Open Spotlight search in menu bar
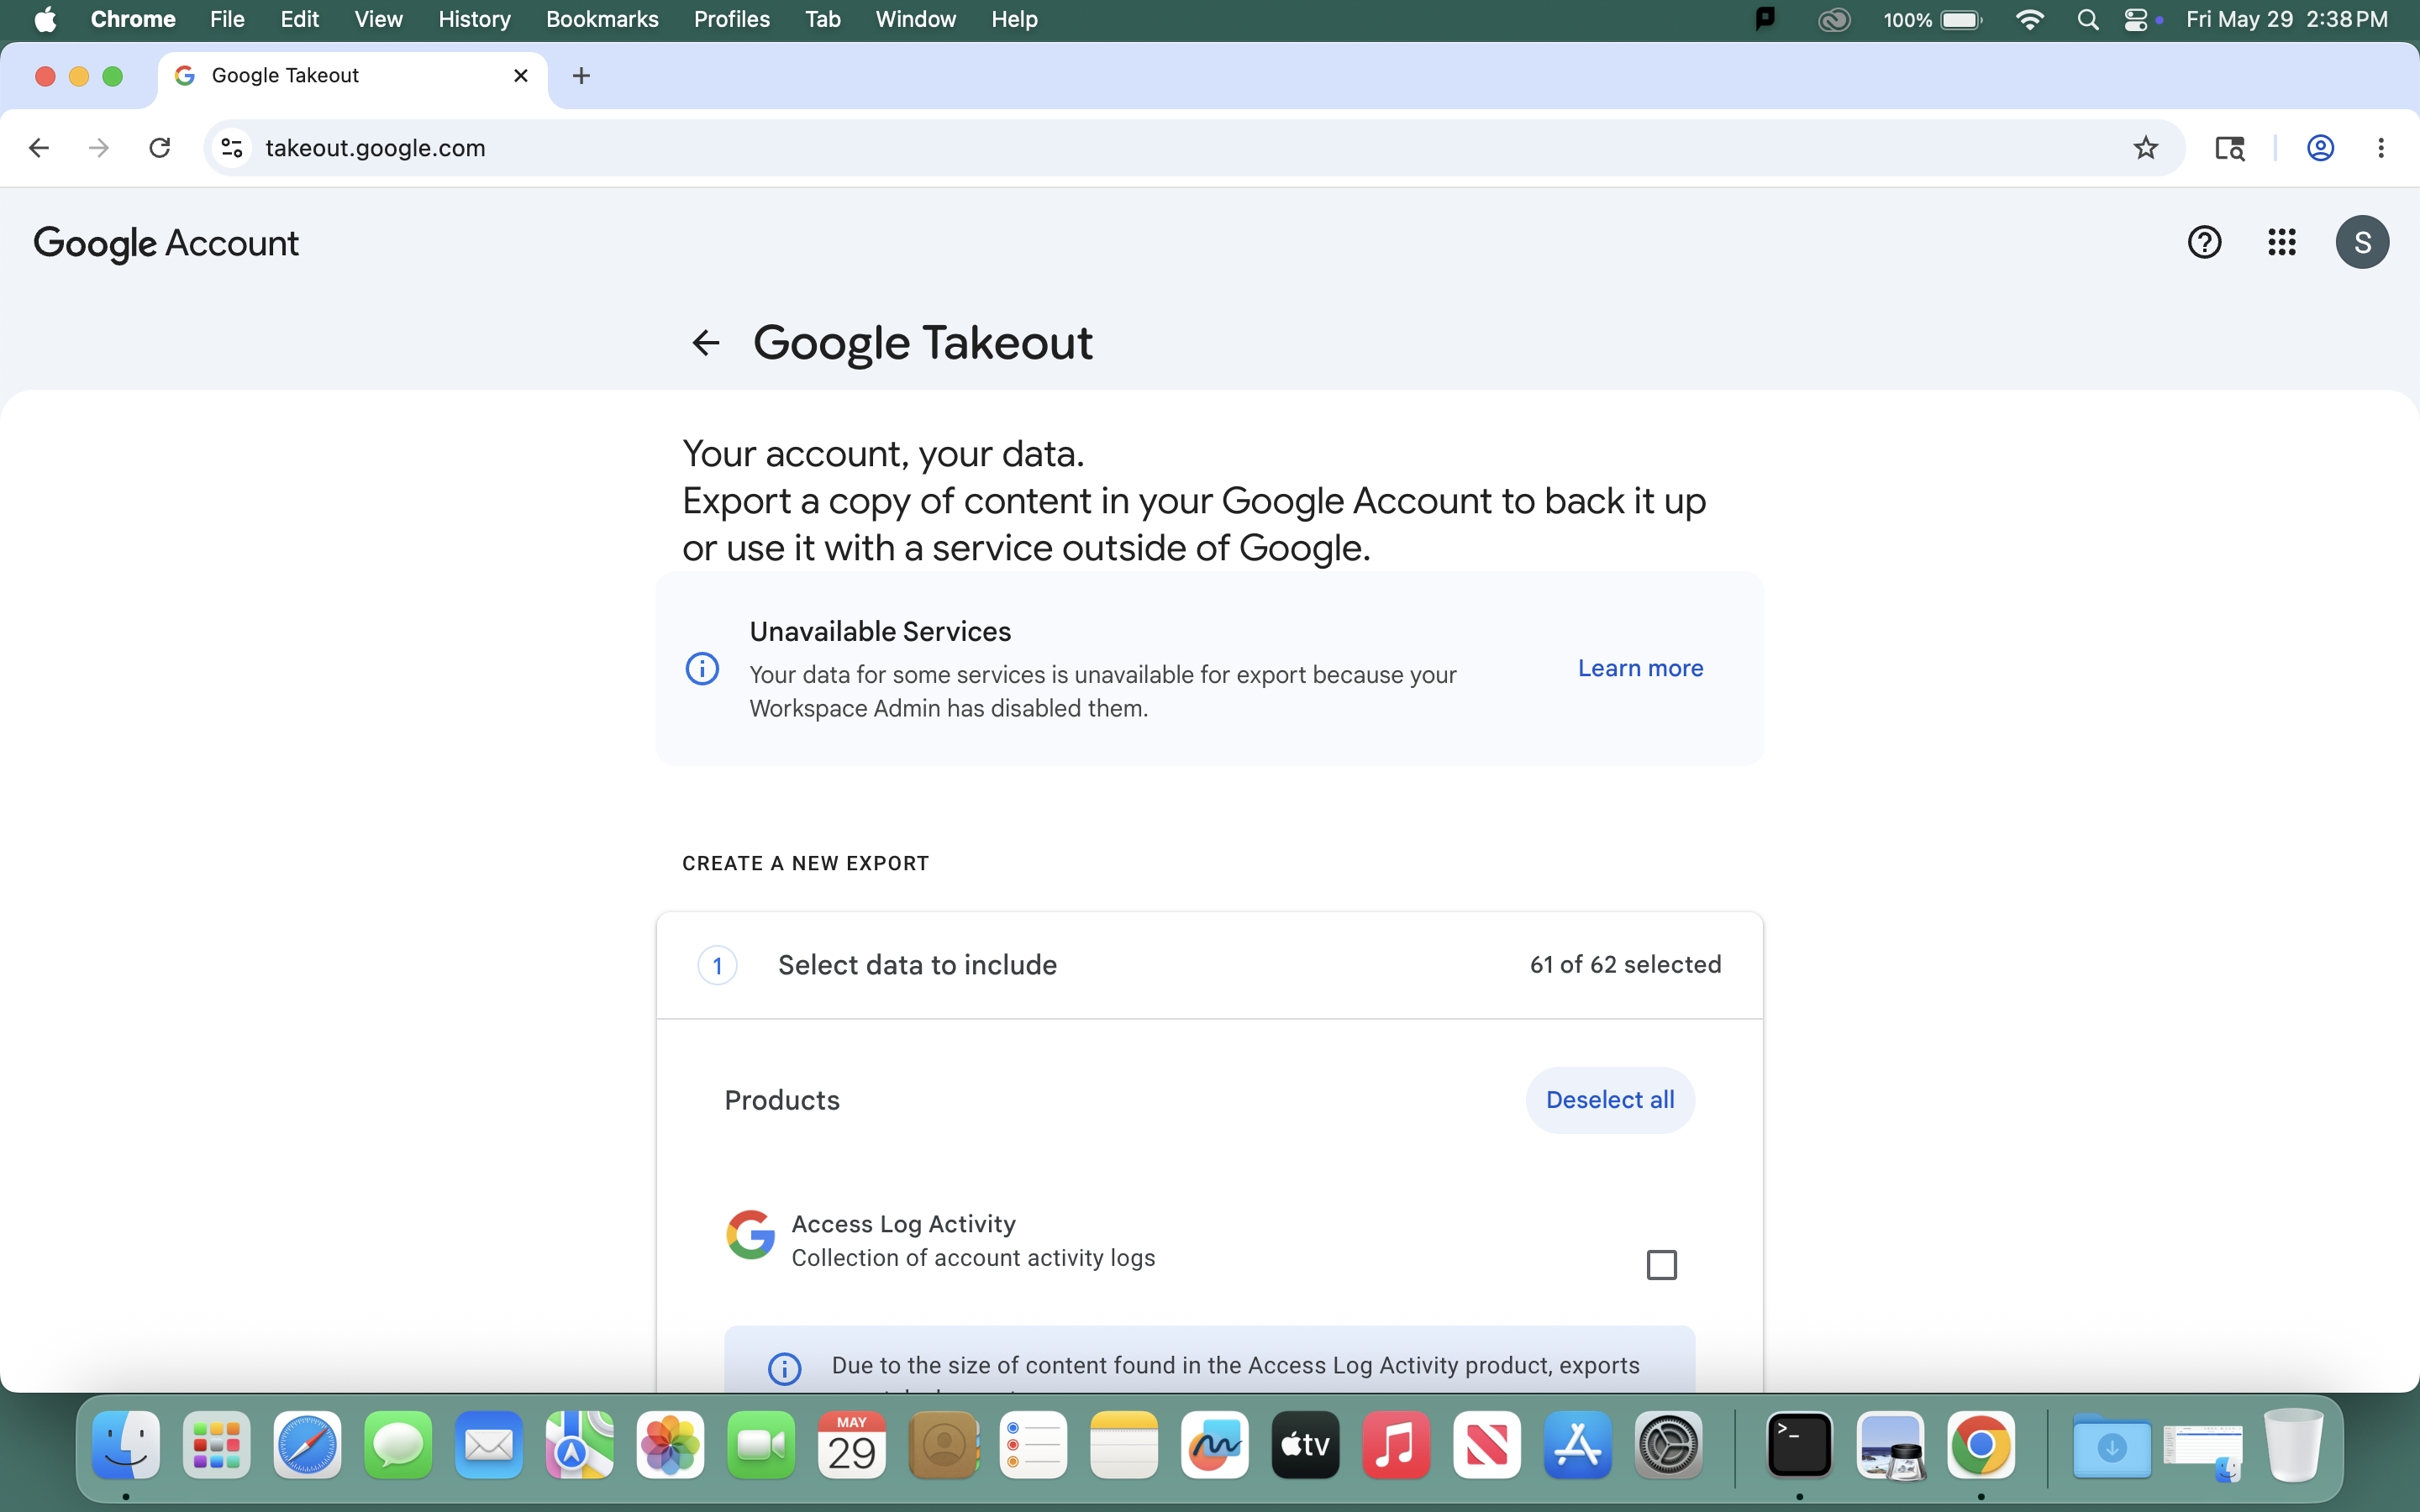This screenshot has height=1512, width=2420. (x=2087, y=19)
